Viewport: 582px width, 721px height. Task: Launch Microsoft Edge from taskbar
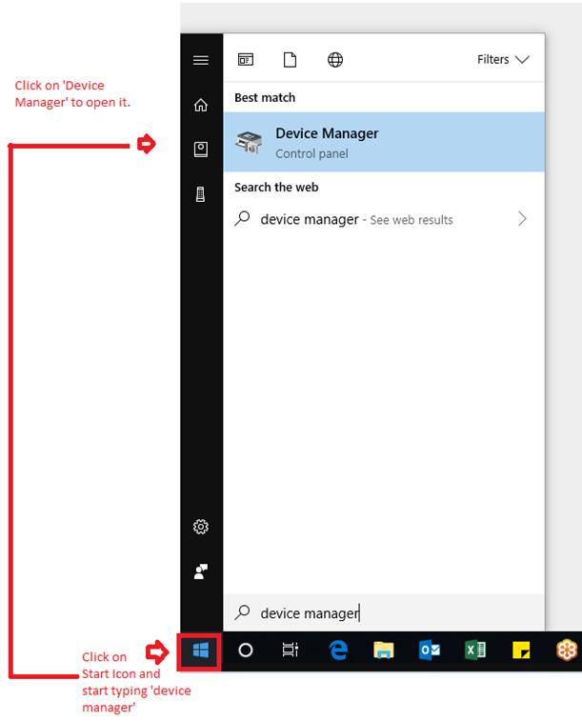pyautogui.click(x=338, y=651)
